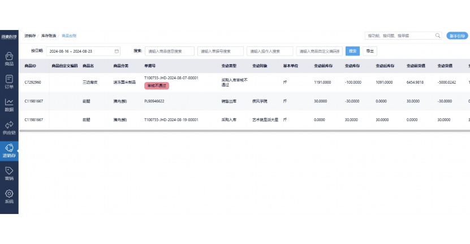Focus the 商品自定义编码 search input
The image size is (470, 244).
(319, 51)
